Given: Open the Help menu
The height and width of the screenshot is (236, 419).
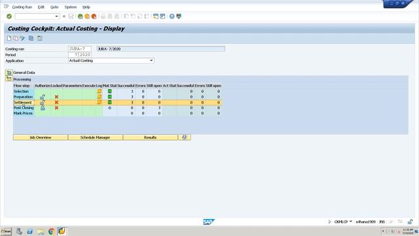Looking at the screenshot, I should pos(86,7).
